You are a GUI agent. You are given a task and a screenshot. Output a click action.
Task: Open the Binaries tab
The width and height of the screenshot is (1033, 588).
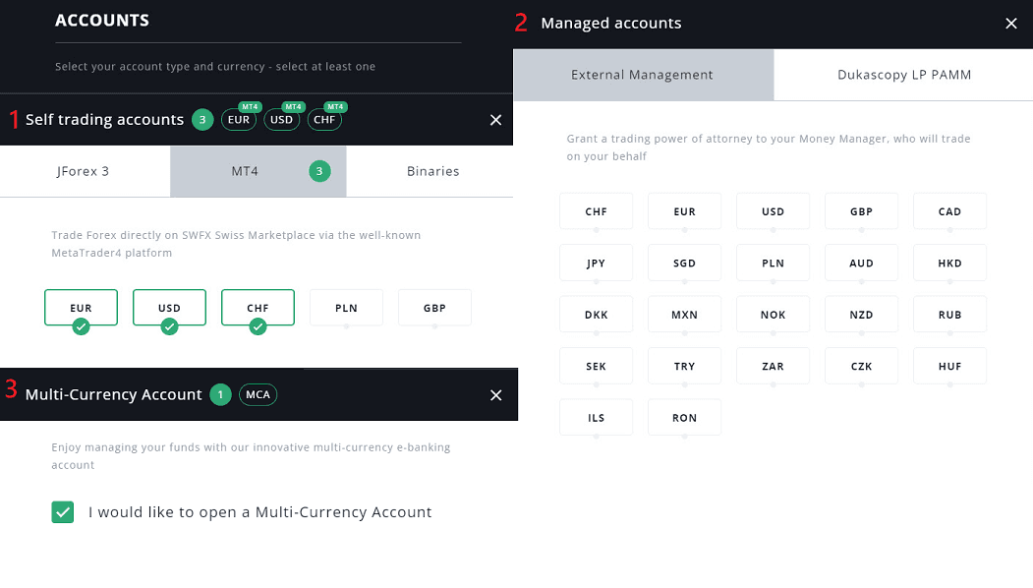click(x=430, y=171)
